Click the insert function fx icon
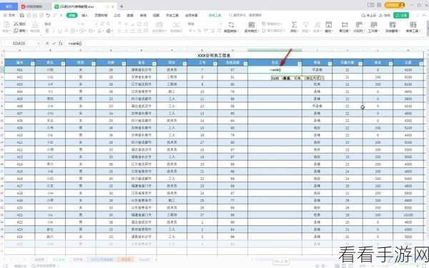 (x=61, y=43)
